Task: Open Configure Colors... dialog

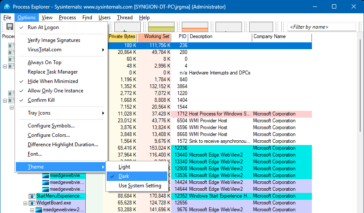Action: (x=61, y=135)
